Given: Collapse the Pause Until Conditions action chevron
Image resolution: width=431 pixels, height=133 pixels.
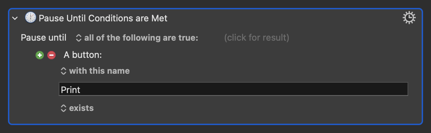Looking at the screenshot, I should pyautogui.click(x=15, y=18).
